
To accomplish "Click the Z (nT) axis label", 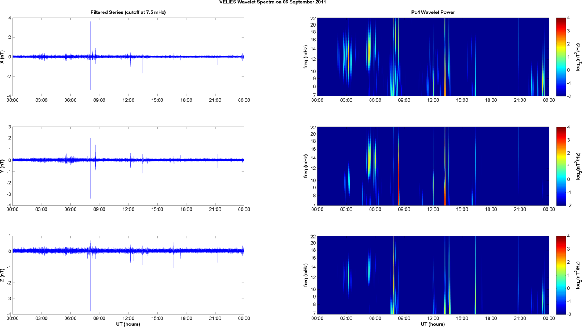I will pyautogui.click(x=3, y=275).
